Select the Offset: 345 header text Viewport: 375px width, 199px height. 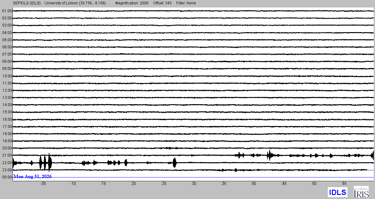click(162, 3)
